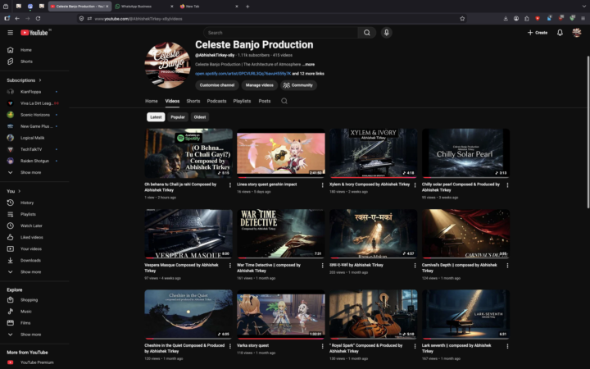Image resolution: width=590 pixels, height=369 pixels.
Task: Open options for Linea story quest video
Action: click(x=323, y=184)
